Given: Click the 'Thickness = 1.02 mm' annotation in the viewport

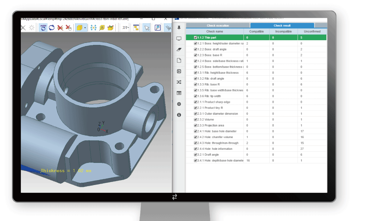Looking at the screenshot, I should pyautogui.click(x=66, y=171).
